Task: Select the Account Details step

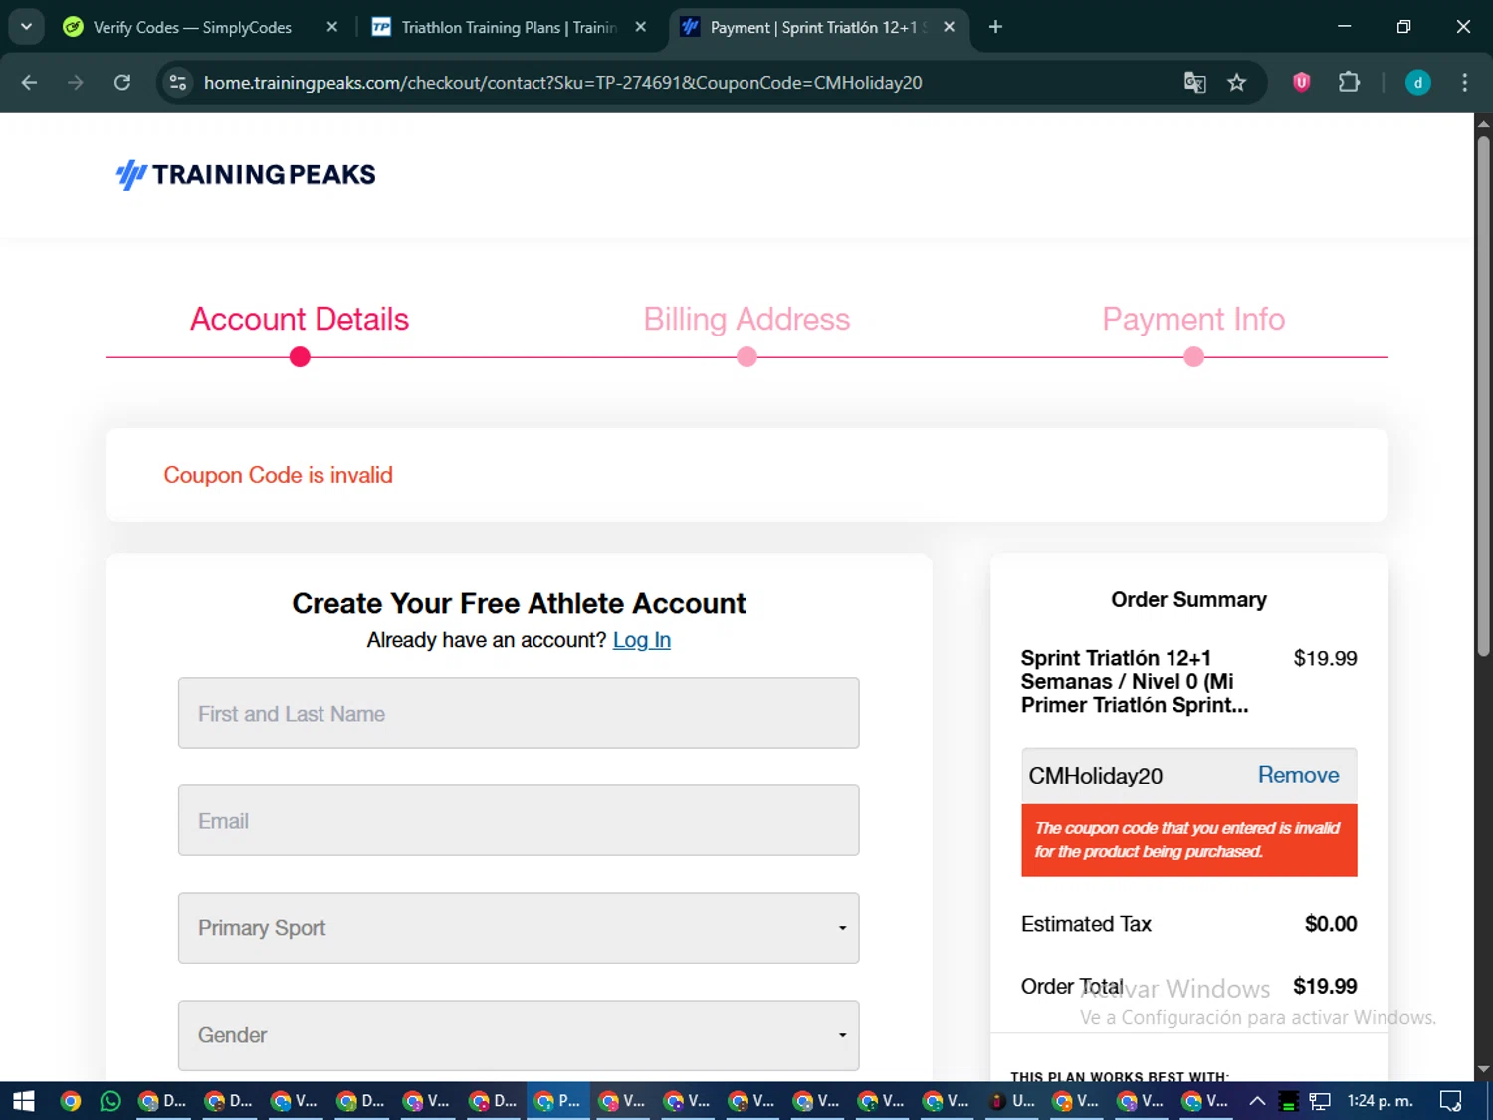Action: click(300, 319)
